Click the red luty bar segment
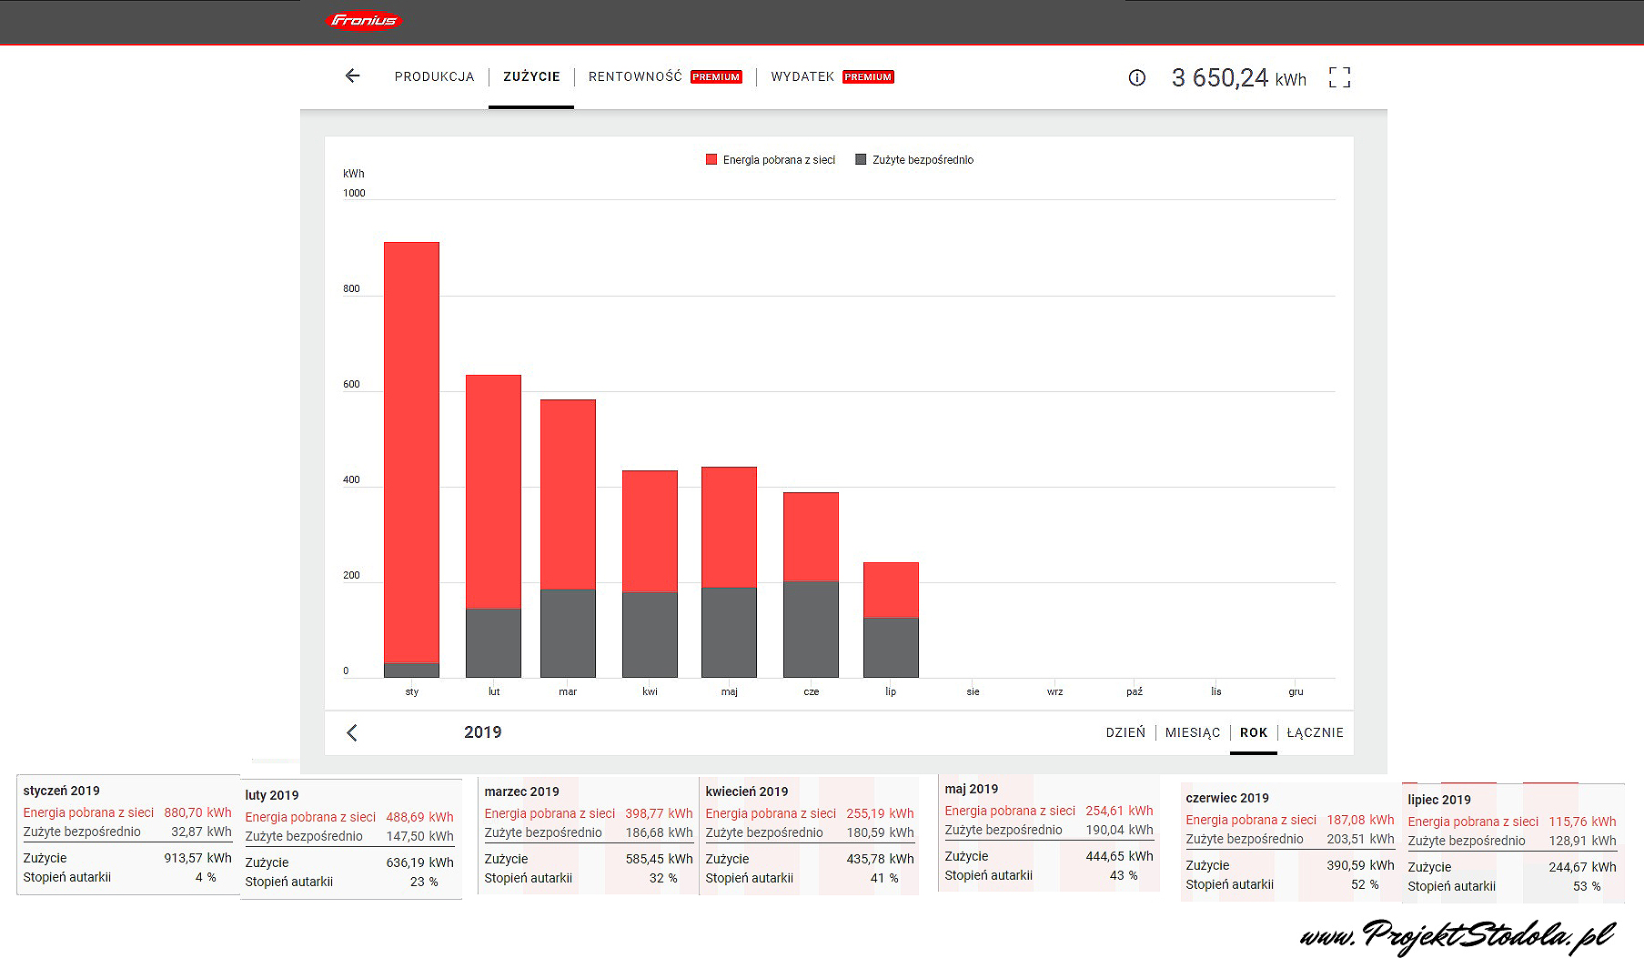1644x958 pixels. (493, 491)
